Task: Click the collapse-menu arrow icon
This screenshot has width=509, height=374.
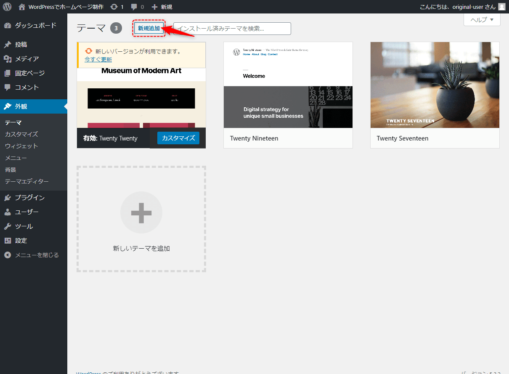Action: click(8, 255)
